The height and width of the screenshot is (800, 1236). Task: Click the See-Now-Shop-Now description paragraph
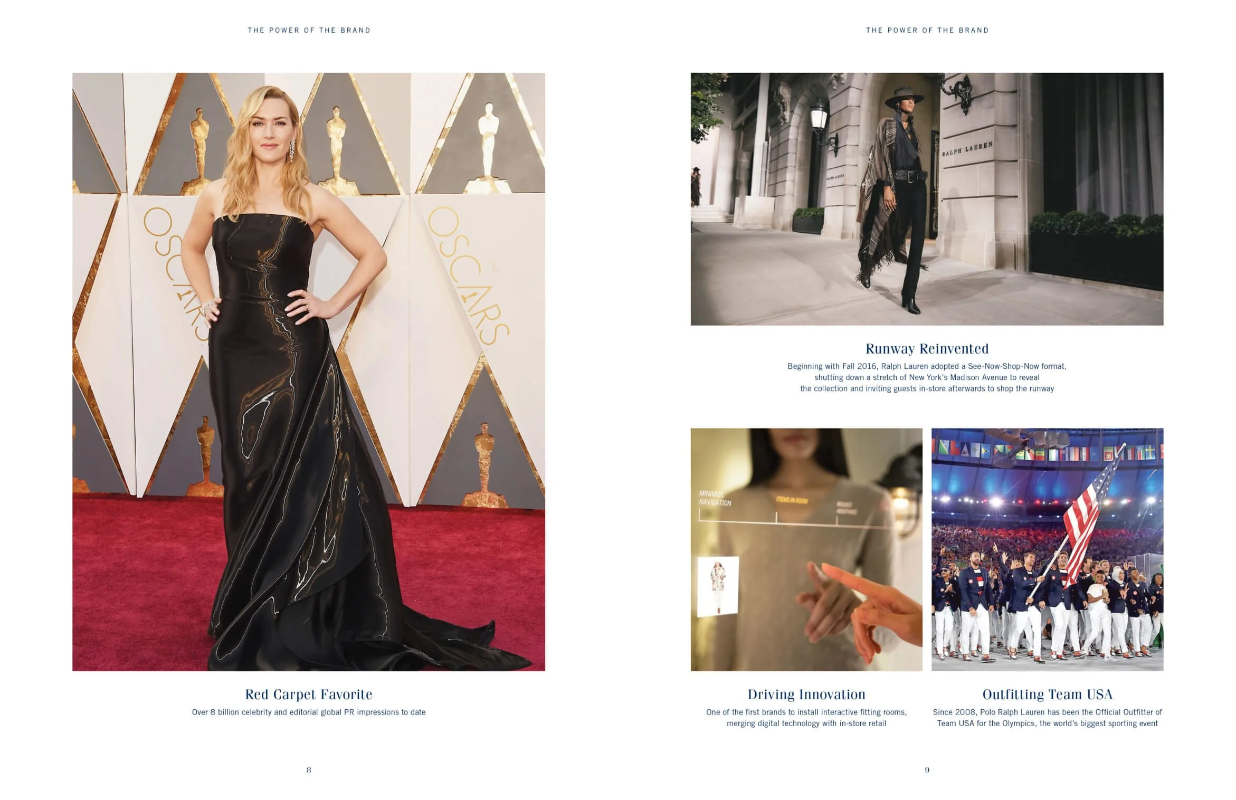click(927, 377)
